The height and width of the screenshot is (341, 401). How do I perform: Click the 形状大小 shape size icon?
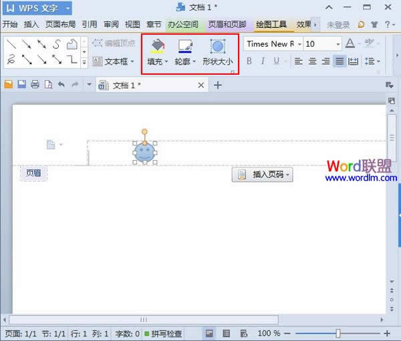[x=217, y=47]
